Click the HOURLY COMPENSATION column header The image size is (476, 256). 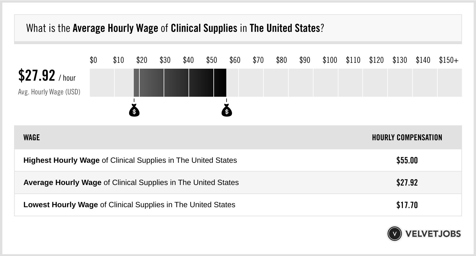(407, 138)
